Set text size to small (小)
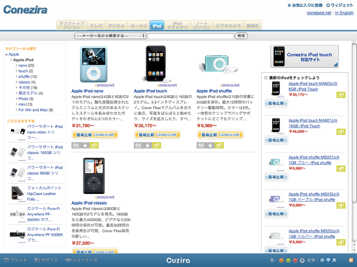 [322, 260]
